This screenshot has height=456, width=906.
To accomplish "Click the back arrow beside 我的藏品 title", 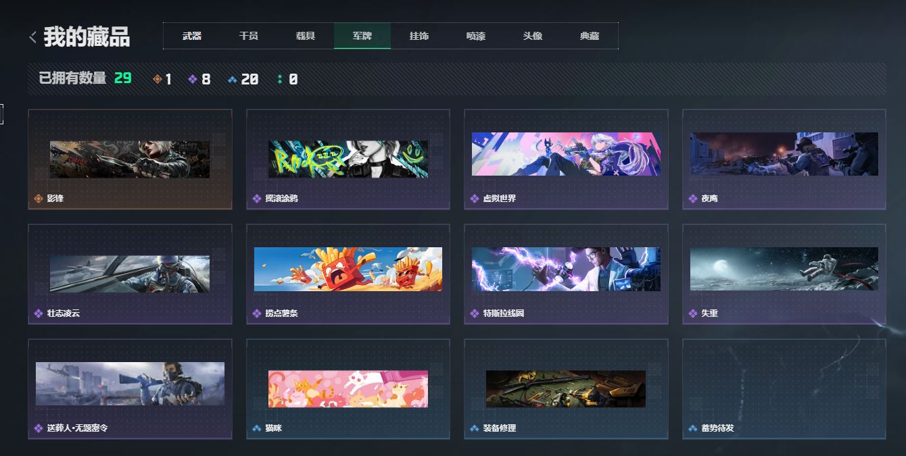I will point(32,36).
